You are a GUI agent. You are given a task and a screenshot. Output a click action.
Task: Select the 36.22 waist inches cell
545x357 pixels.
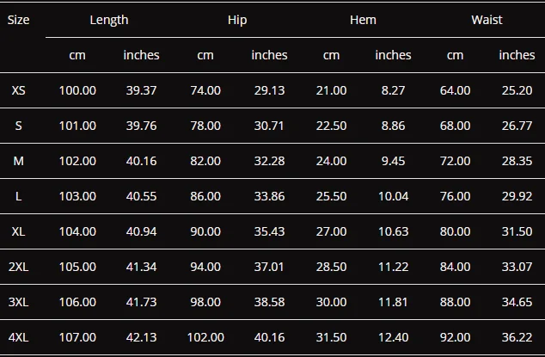click(x=517, y=337)
